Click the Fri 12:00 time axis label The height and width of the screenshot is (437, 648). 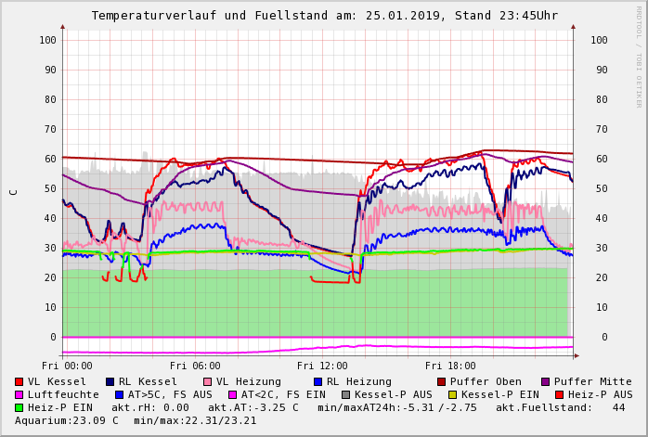point(322,366)
